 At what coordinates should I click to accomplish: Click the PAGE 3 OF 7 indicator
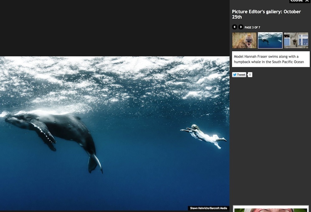click(x=252, y=27)
